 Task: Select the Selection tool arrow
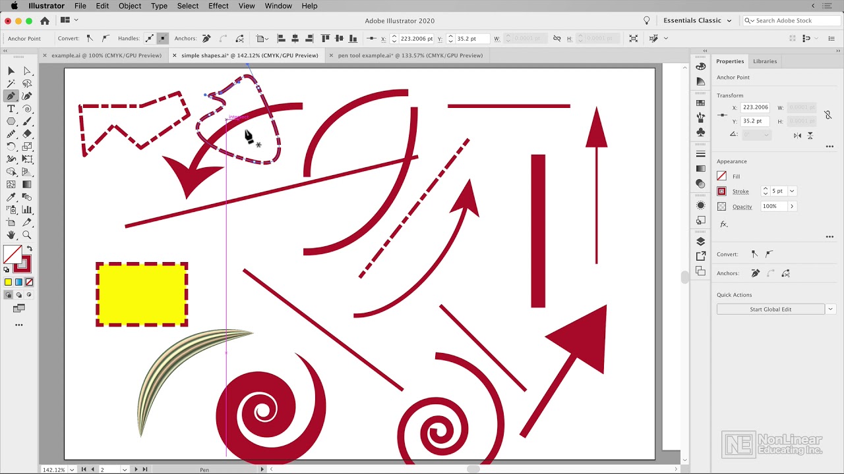click(x=11, y=71)
